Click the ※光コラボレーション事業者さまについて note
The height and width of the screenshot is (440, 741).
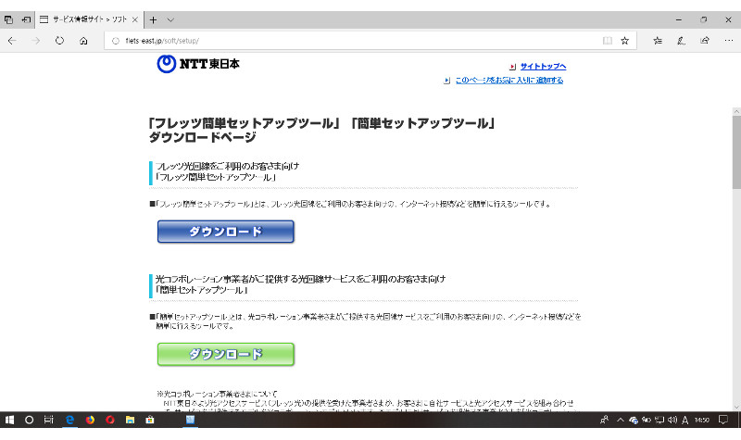coord(217,394)
